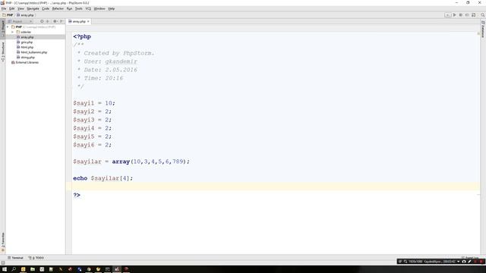486x273 pixels.
Task: Expand the odevler folder
Action: 12,32
